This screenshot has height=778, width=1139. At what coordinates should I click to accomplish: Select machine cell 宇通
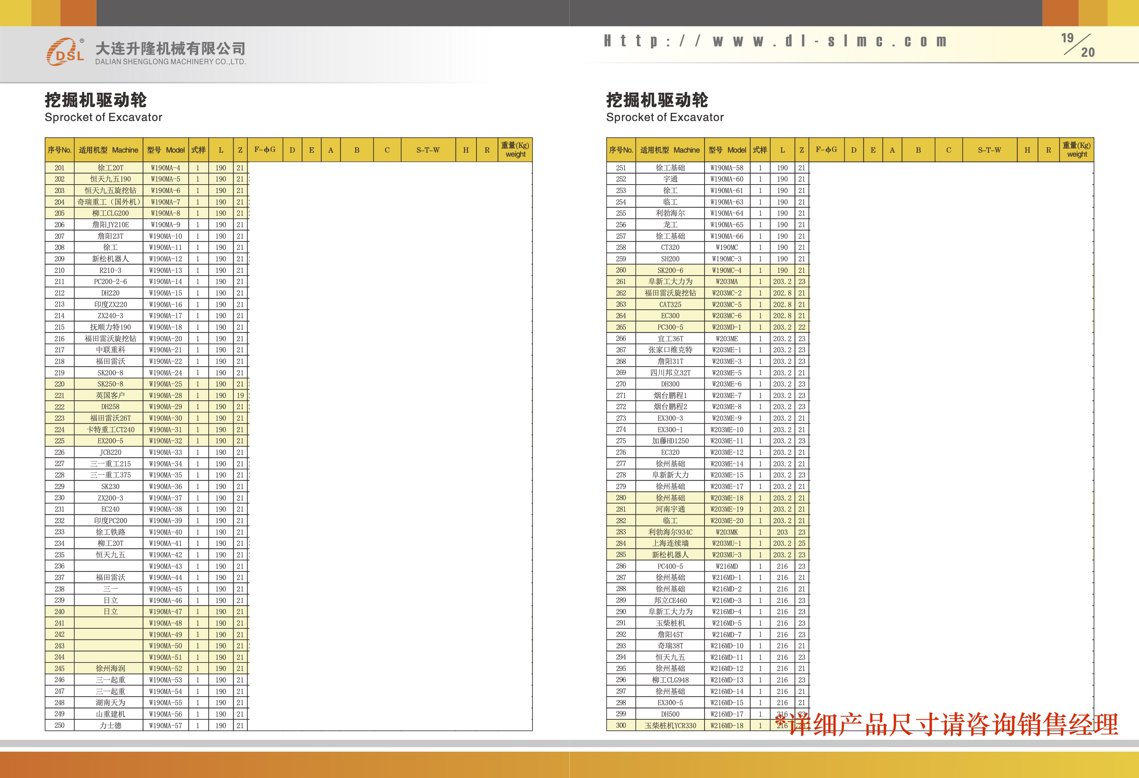coord(670,179)
